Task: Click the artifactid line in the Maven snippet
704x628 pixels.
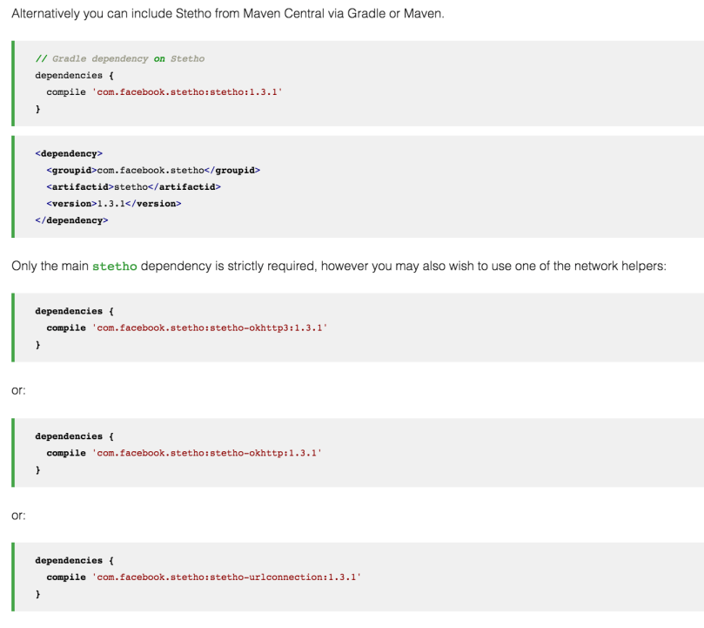Action: (134, 186)
